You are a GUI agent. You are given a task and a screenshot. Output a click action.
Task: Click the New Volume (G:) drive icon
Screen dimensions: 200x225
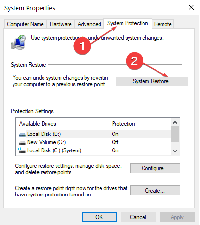[22, 143]
